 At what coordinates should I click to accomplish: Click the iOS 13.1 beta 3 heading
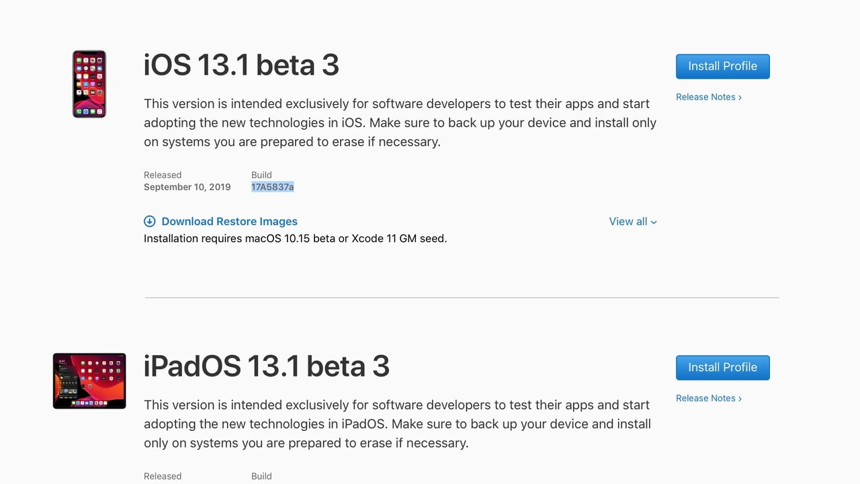241,65
